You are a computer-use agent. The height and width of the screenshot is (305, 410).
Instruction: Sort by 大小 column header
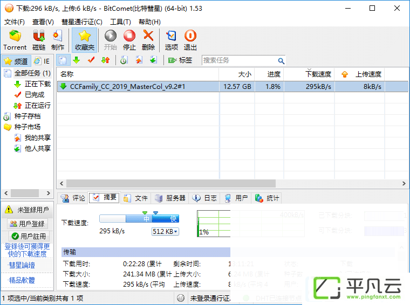[237, 74]
